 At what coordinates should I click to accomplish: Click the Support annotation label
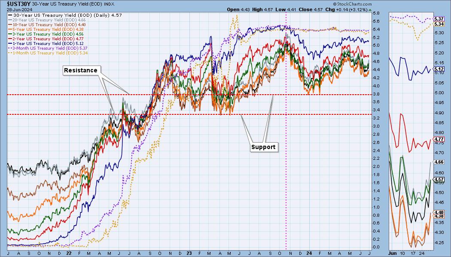tap(263, 147)
